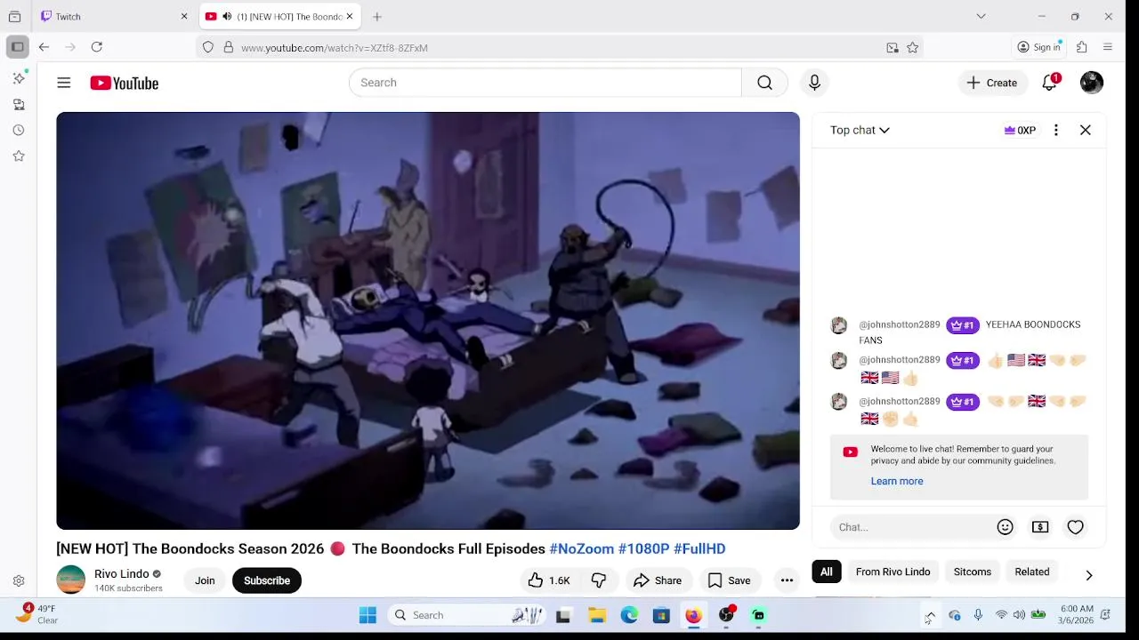This screenshot has height=640, width=1139.
Task: Click the YouTube search magnifier button
Action: [764, 83]
